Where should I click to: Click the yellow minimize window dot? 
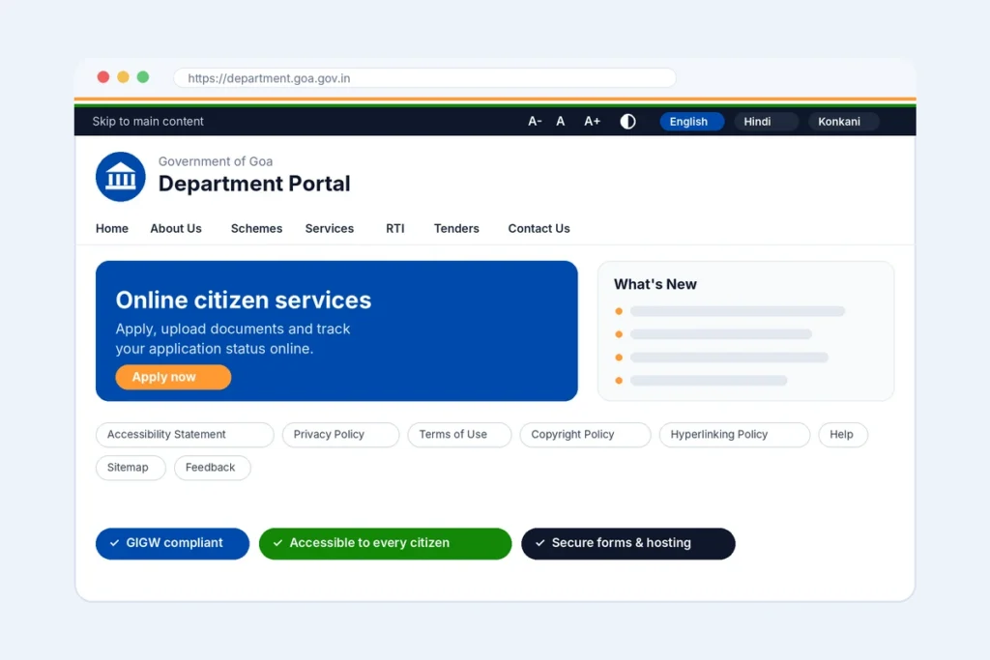tap(123, 77)
